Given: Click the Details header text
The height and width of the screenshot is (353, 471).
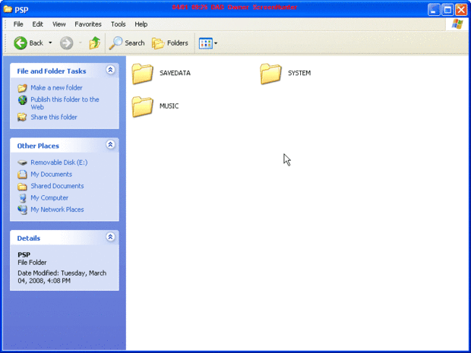Looking at the screenshot, I should click(29, 238).
